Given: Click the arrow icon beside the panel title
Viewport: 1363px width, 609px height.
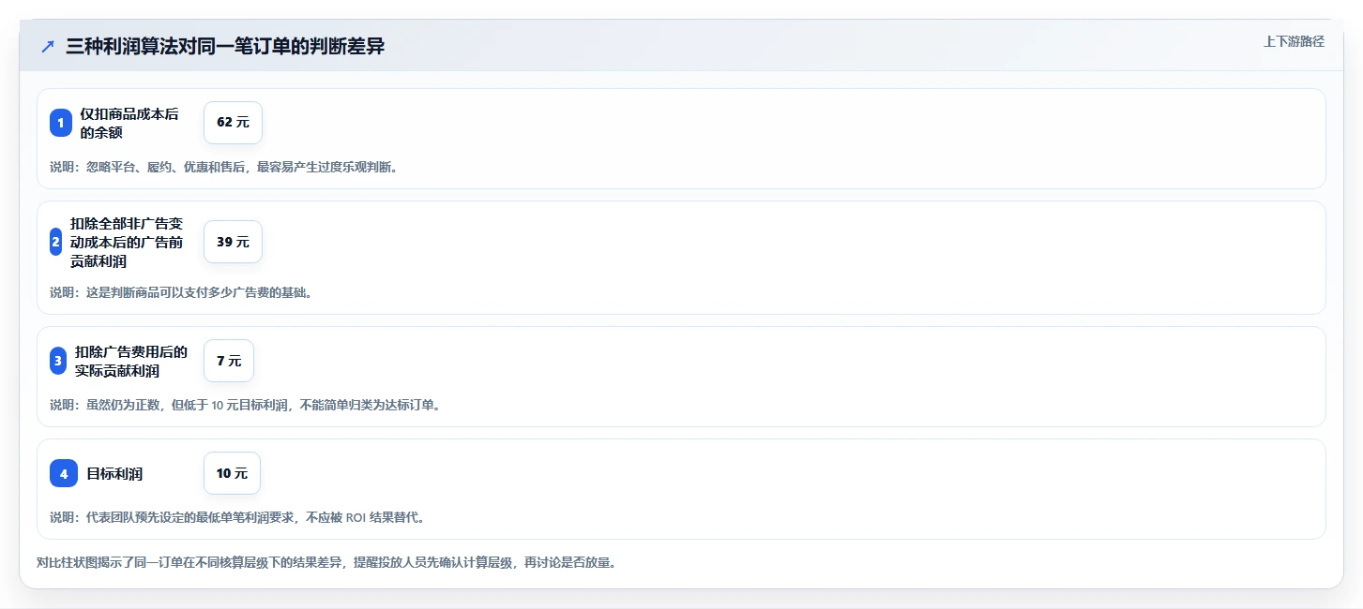Looking at the screenshot, I should coord(48,46).
